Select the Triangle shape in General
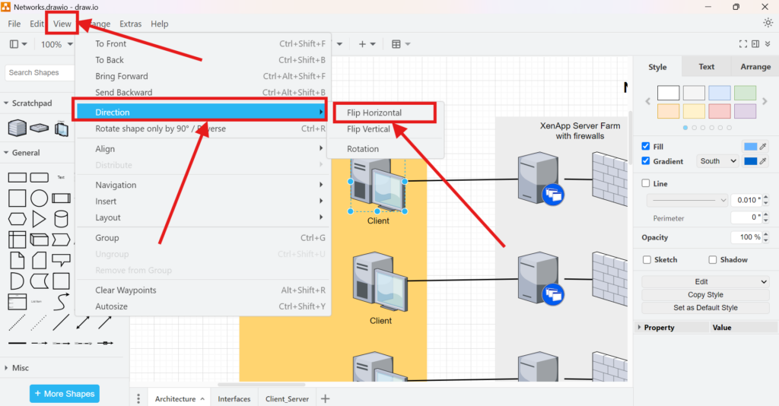The height and width of the screenshot is (406, 779). point(39,219)
